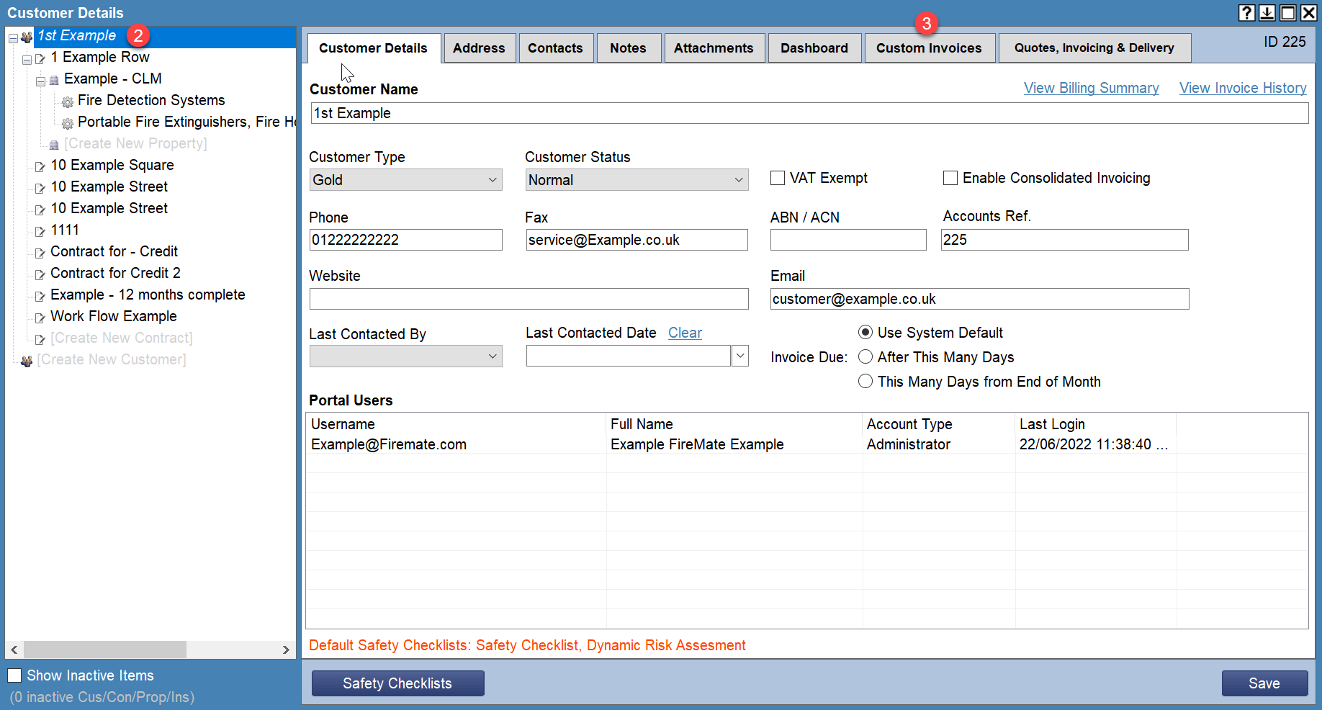Image resolution: width=1322 pixels, height=710 pixels.
Task: Click the gear icon beside Fire Detection Systems
Action: pos(67,100)
